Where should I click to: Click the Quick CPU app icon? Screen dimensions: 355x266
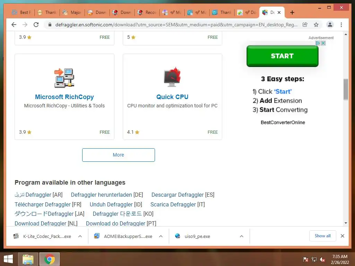point(172,77)
